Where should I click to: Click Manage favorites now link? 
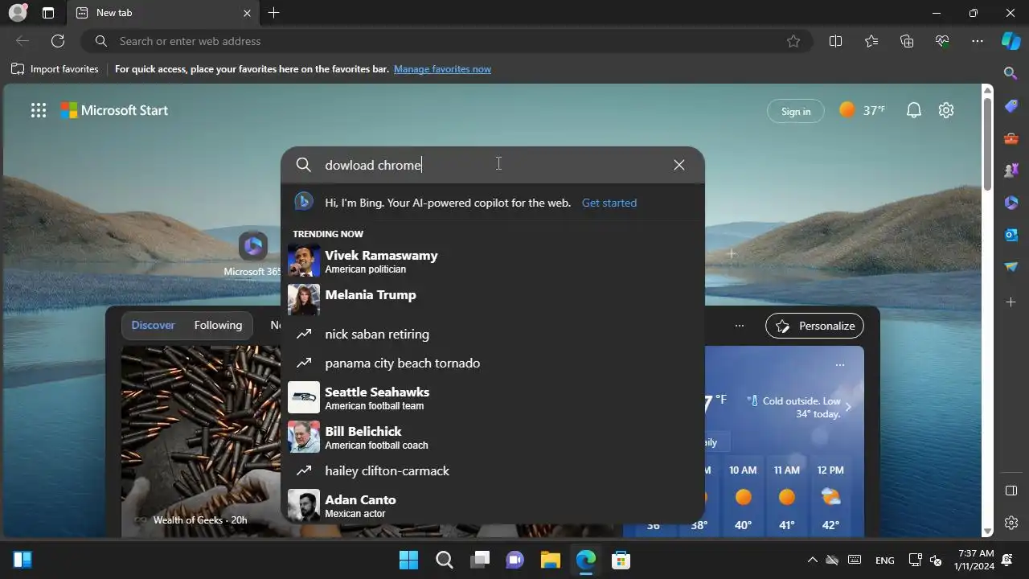tap(442, 69)
